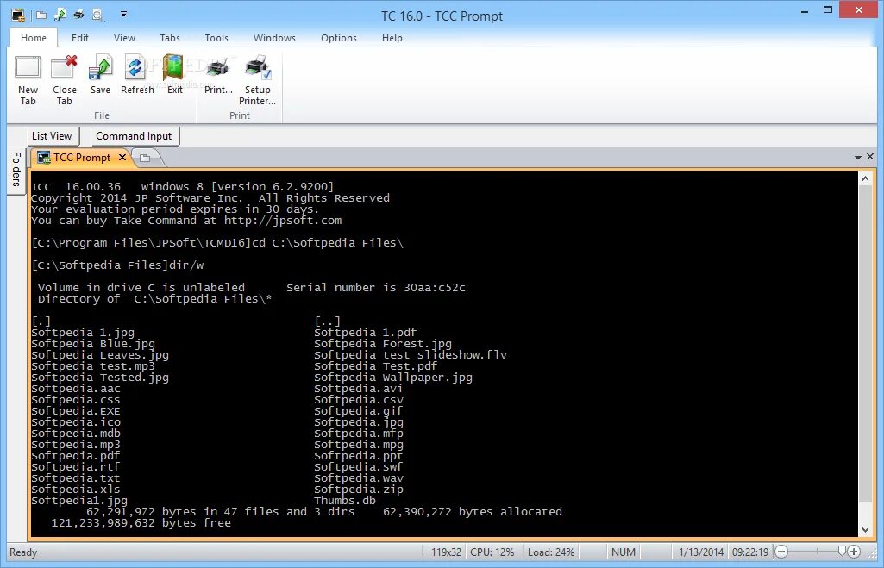
Task: Click the 09:22:19 time in status bar
Action: [750, 552]
